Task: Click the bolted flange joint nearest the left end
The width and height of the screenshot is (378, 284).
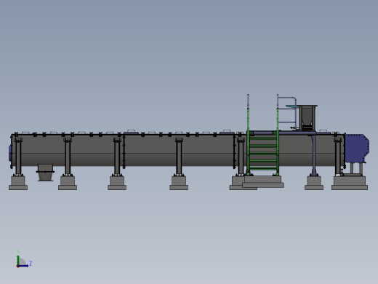Action: [x=124, y=151]
